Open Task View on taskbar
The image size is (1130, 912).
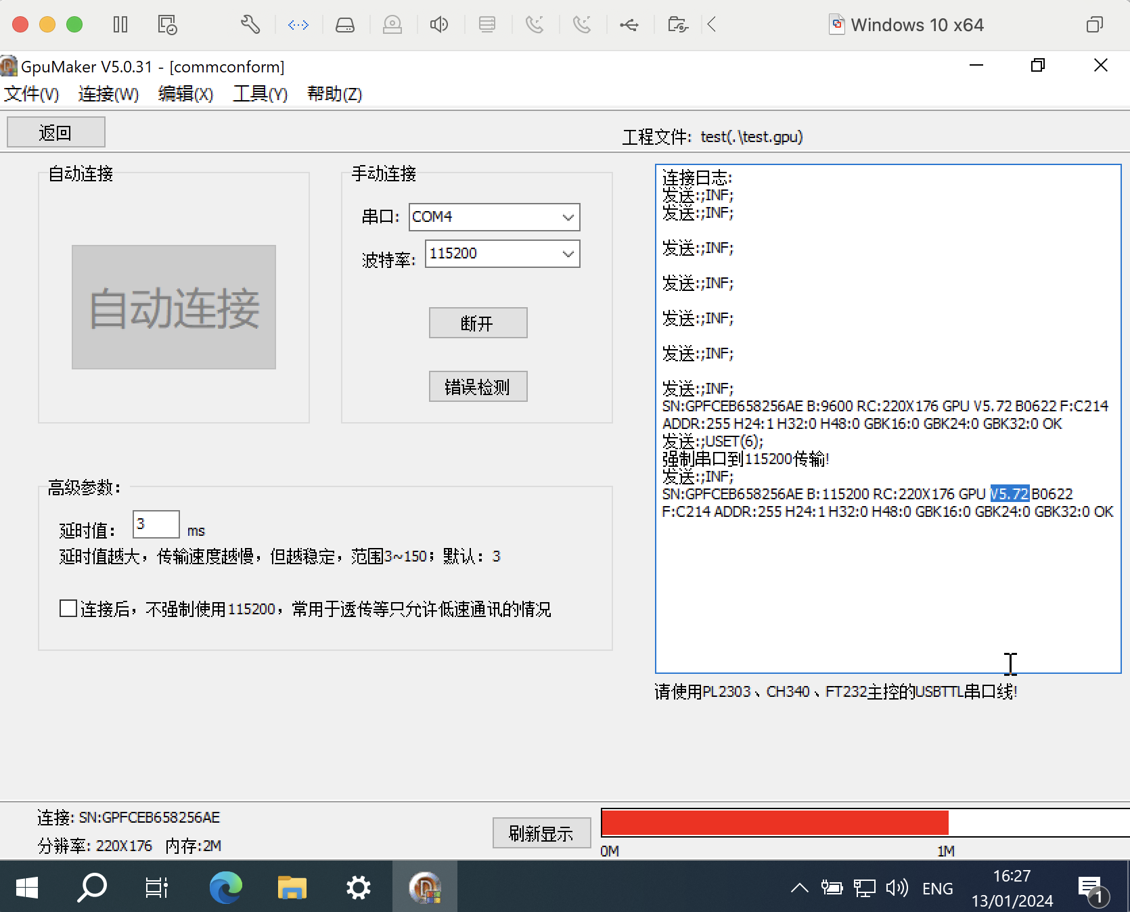coord(157,887)
